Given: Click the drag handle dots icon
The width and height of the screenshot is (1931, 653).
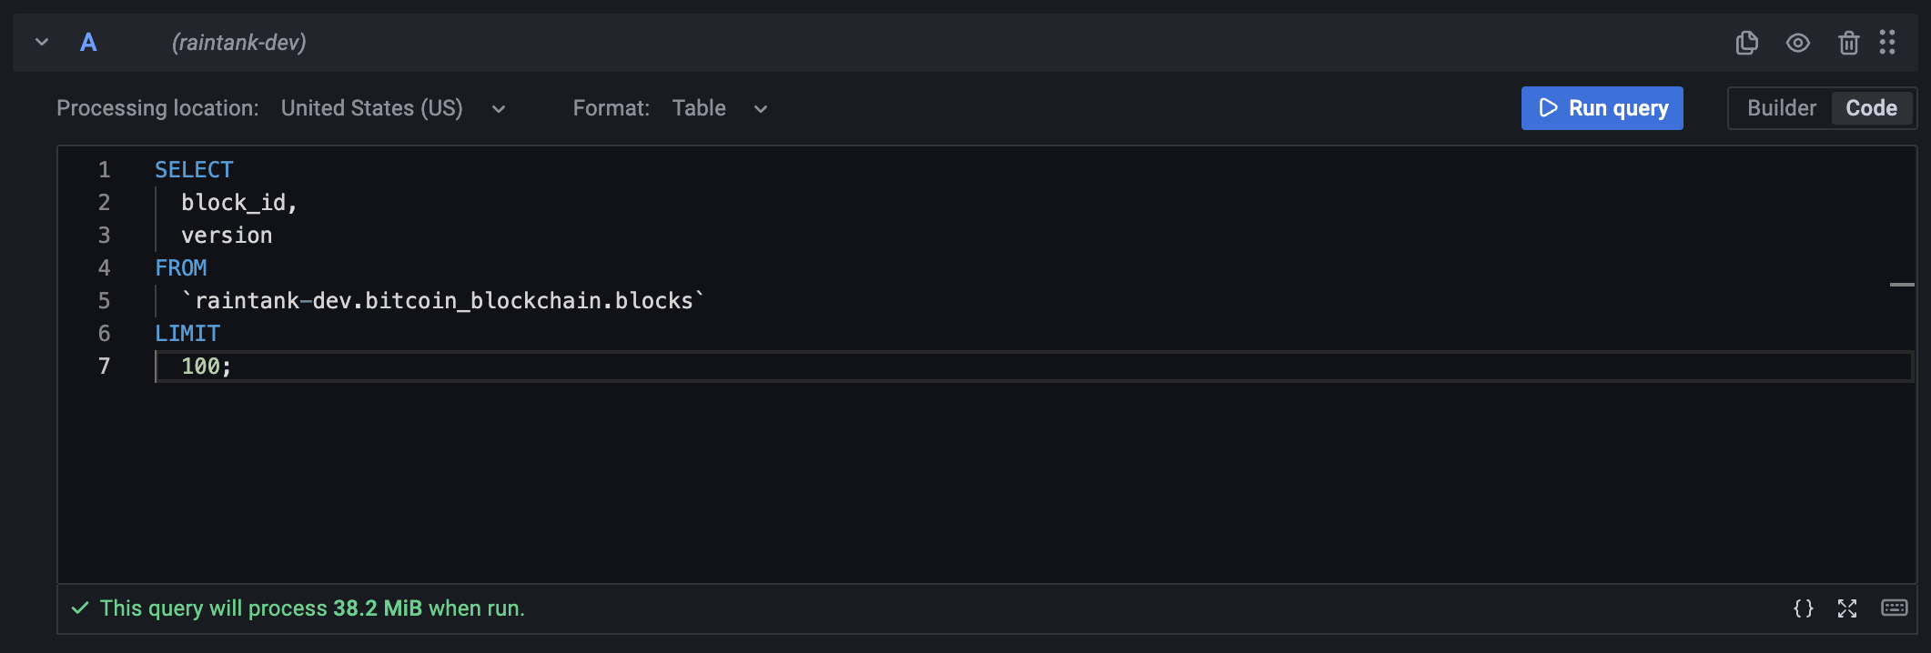Looking at the screenshot, I should [x=1887, y=43].
